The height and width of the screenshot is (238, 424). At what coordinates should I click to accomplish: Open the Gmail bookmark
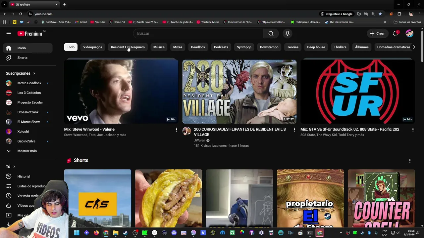pos(81,22)
